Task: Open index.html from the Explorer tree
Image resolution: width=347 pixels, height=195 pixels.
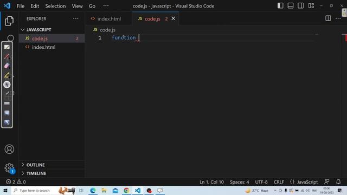Action: click(52, 47)
